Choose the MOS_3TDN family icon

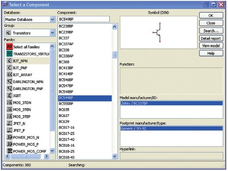9,102
